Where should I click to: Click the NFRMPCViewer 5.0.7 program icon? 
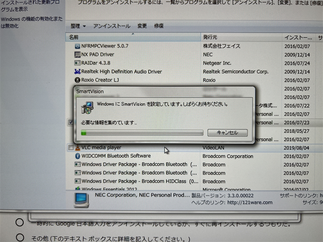77,46
